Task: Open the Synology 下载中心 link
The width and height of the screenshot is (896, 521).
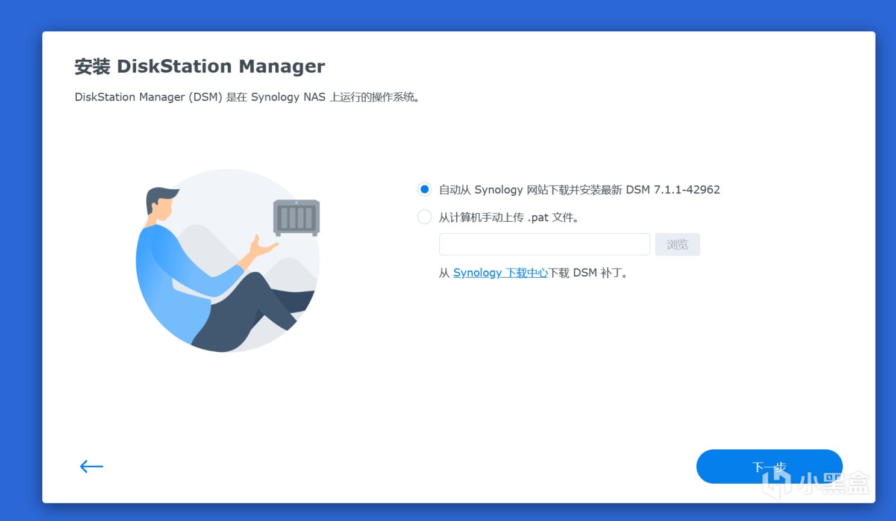Action: (x=501, y=273)
